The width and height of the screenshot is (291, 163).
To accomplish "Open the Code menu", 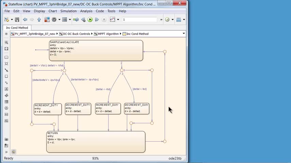I will click(100, 11).
